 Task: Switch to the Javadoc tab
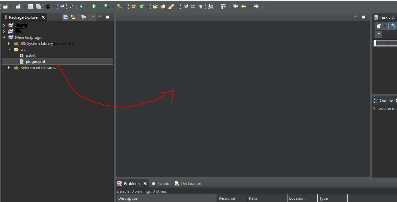pos(164,184)
